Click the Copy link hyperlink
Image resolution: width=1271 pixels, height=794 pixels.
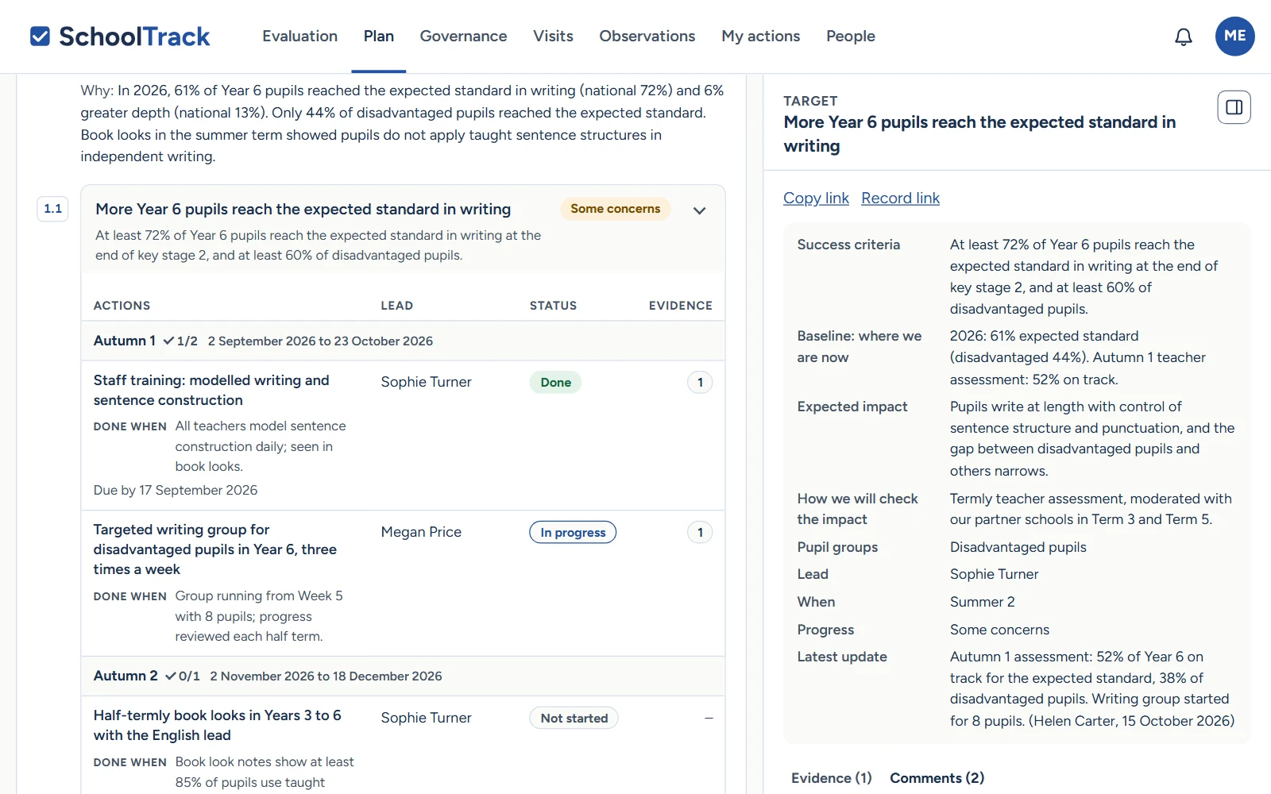[x=816, y=198]
